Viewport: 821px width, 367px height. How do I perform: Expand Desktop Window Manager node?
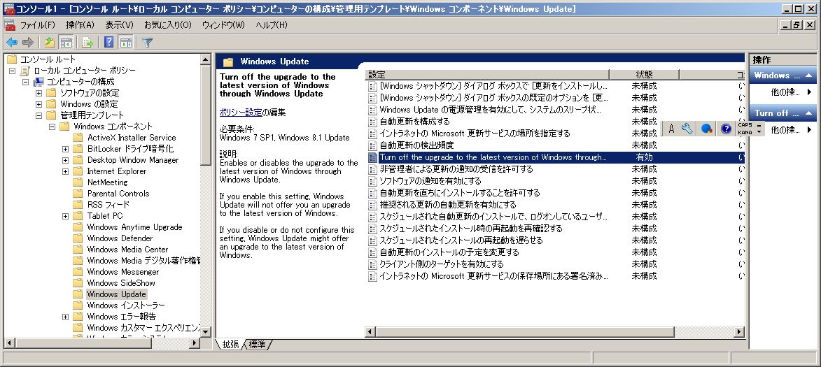point(66,160)
